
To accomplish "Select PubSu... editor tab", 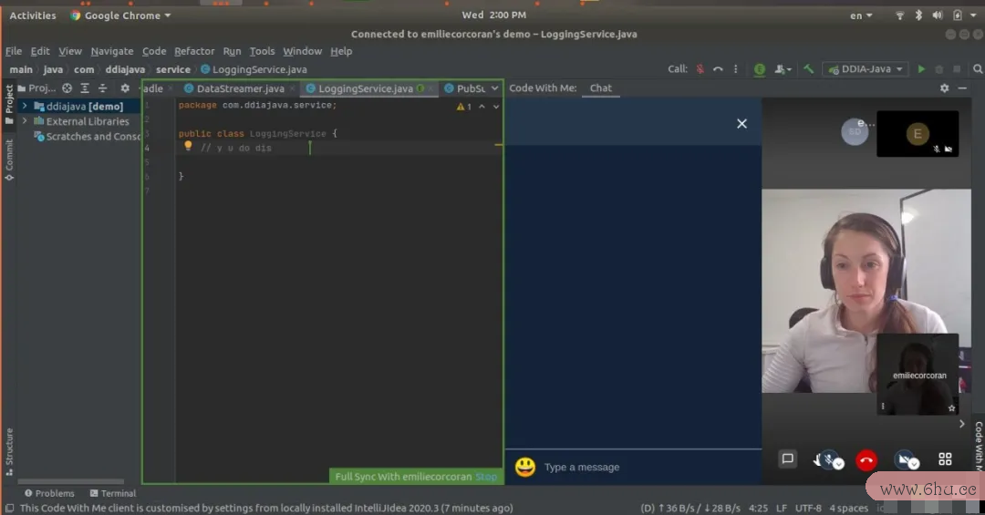I will click(x=465, y=88).
